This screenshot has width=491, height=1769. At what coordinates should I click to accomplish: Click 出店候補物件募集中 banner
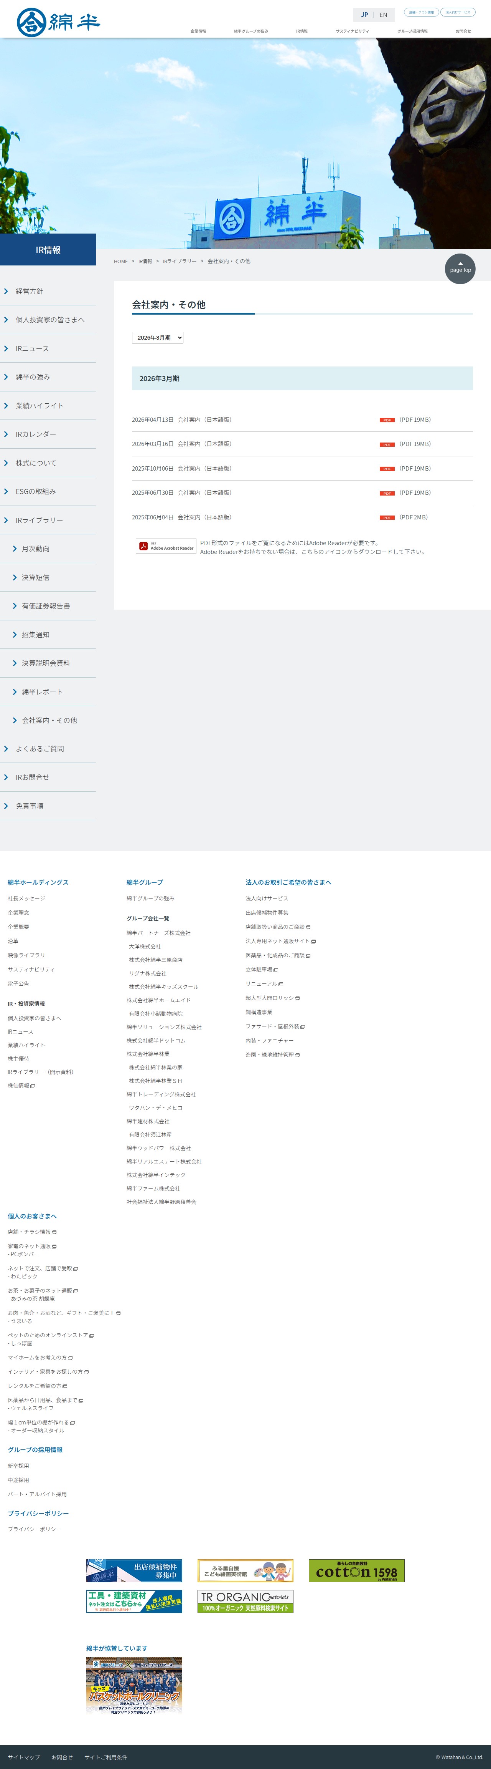(x=134, y=1570)
